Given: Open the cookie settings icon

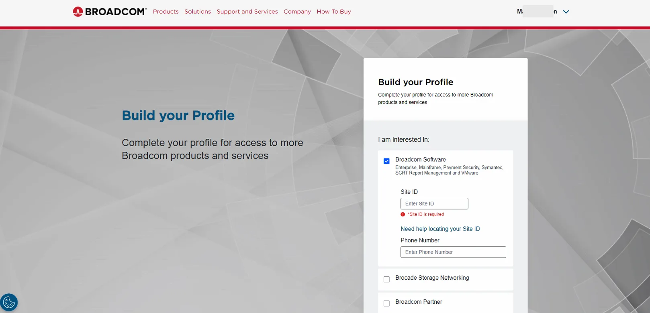Looking at the screenshot, I should pyautogui.click(x=9, y=302).
